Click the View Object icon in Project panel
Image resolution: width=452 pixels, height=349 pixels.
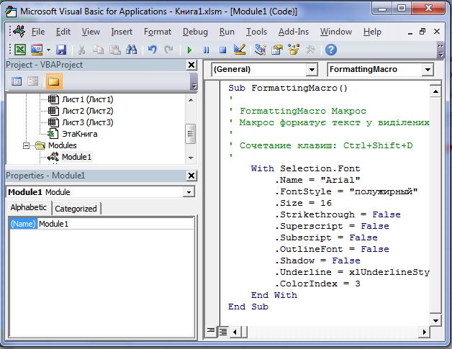[33, 81]
